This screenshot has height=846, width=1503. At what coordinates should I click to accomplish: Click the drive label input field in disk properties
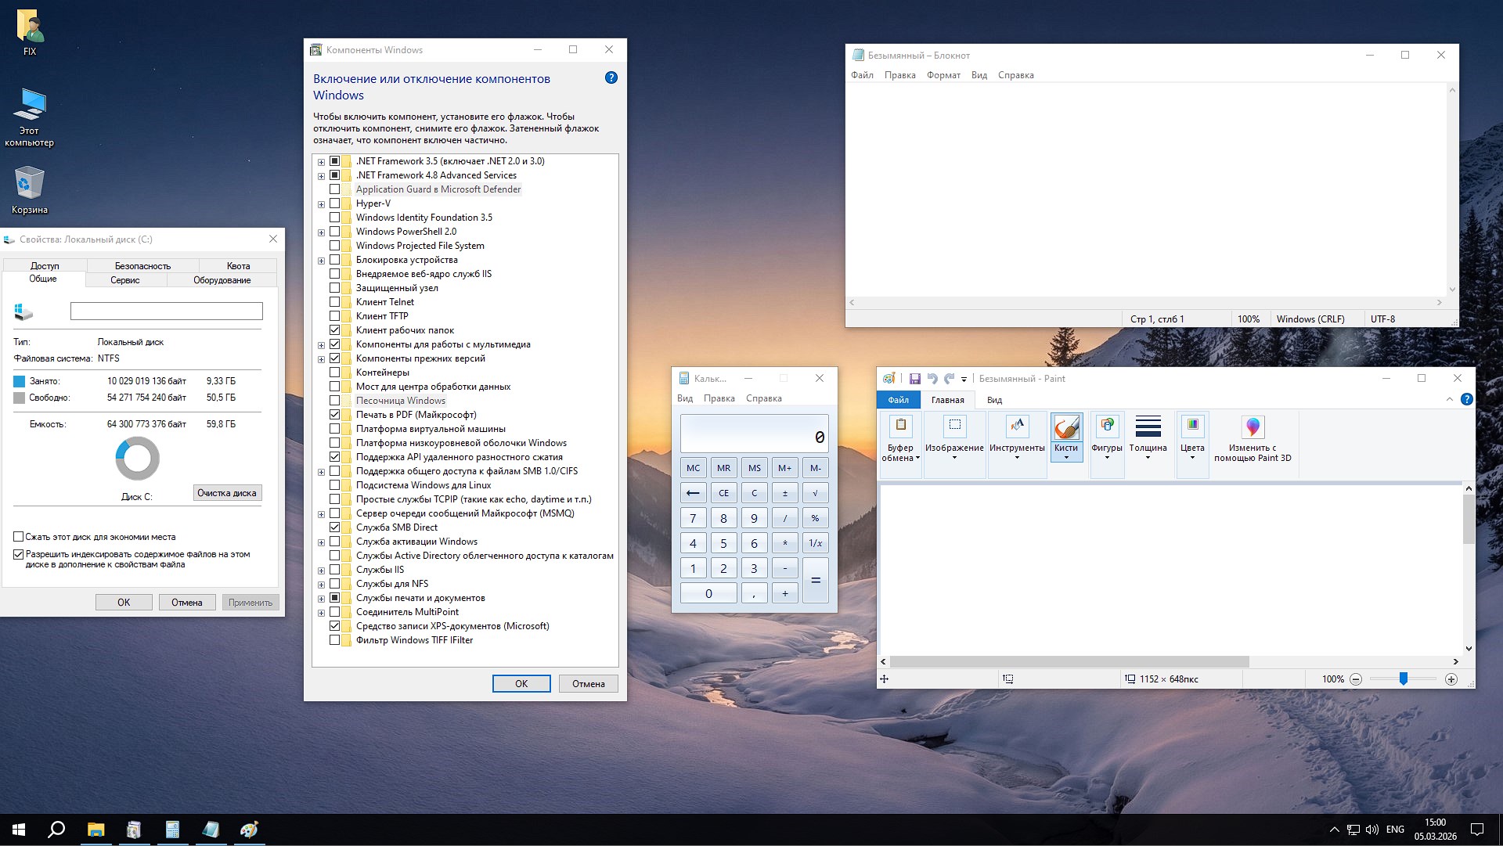point(166,311)
